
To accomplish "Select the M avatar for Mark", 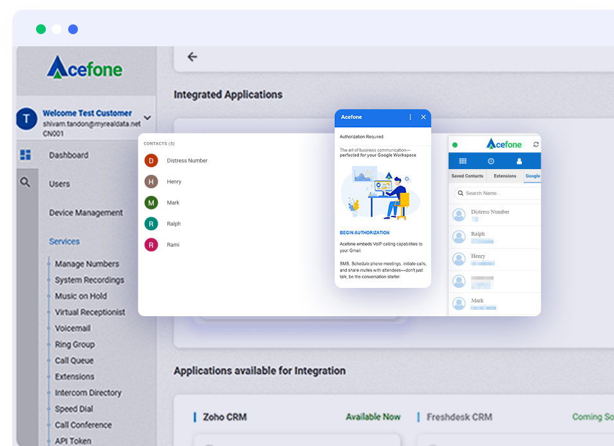I will (151, 203).
